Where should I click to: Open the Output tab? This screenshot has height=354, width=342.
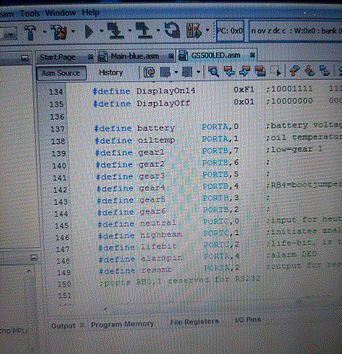(x=63, y=325)
